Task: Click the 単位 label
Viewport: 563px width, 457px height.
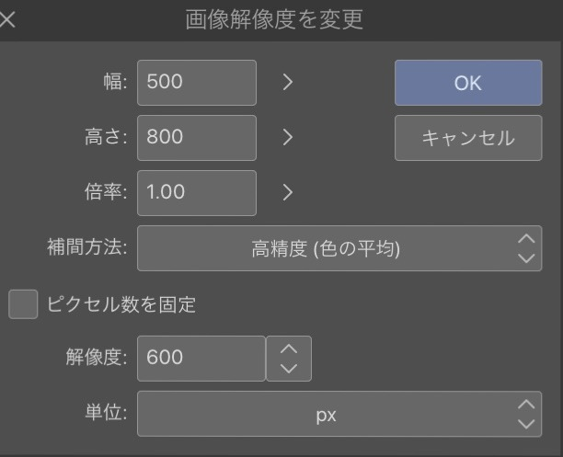Action: [106, 414]
